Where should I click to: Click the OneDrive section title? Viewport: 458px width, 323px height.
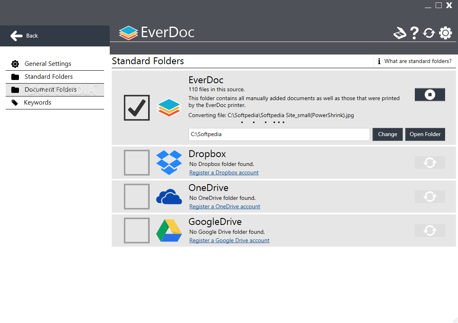(209, 188)
